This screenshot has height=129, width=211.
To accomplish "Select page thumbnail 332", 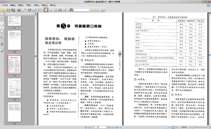I will pyautogui.click(x=14, y=40).
